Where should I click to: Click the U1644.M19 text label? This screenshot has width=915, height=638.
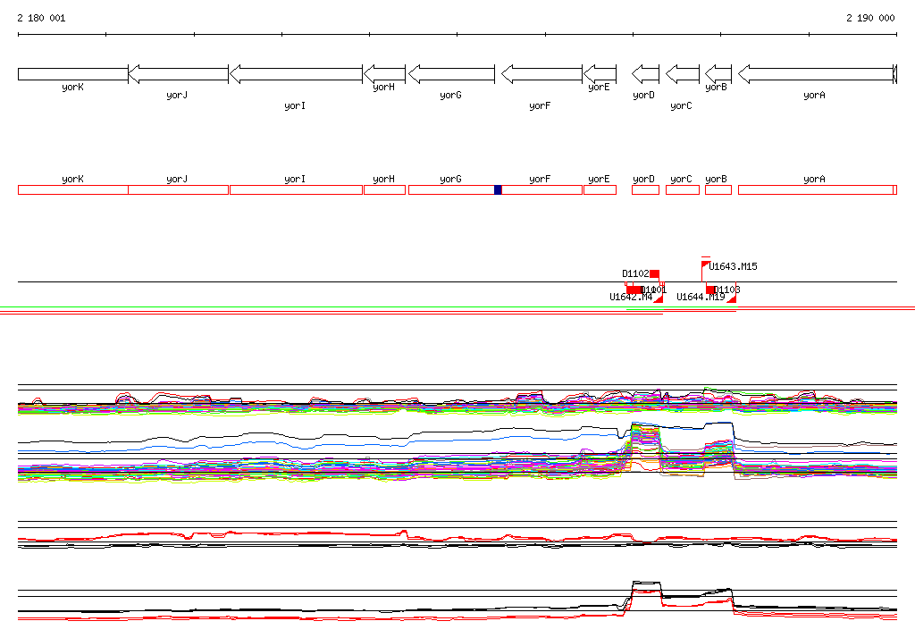pyautogui.click(x=701, y=298)
